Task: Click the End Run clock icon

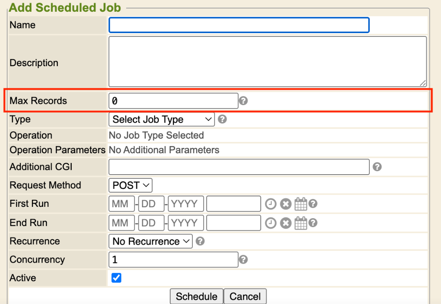Action: (x=271, y=223)
